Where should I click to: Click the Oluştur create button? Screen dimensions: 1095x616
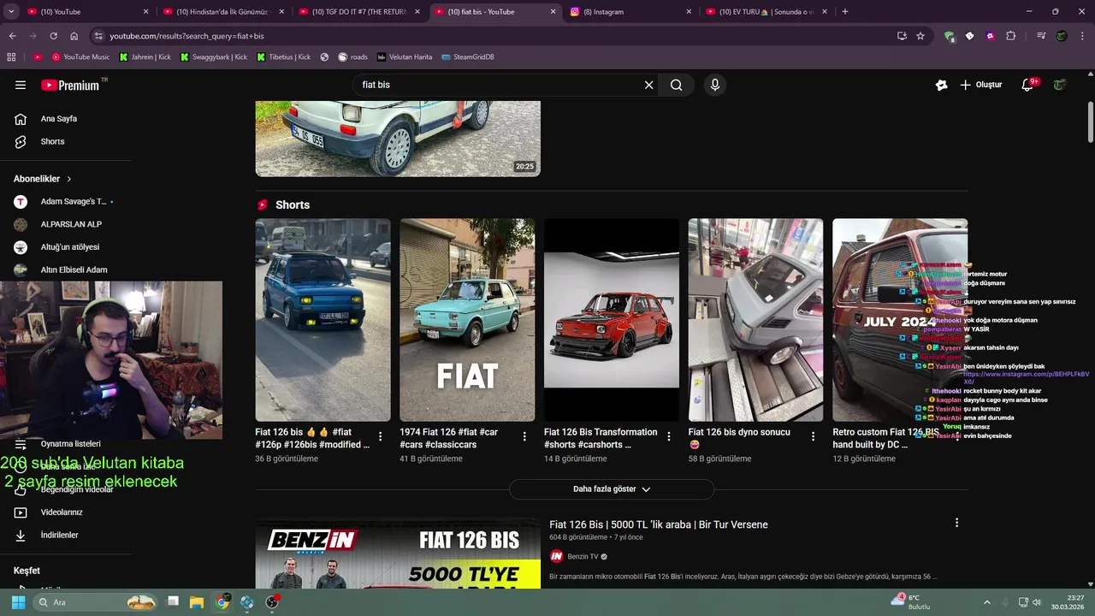point(980,85)
